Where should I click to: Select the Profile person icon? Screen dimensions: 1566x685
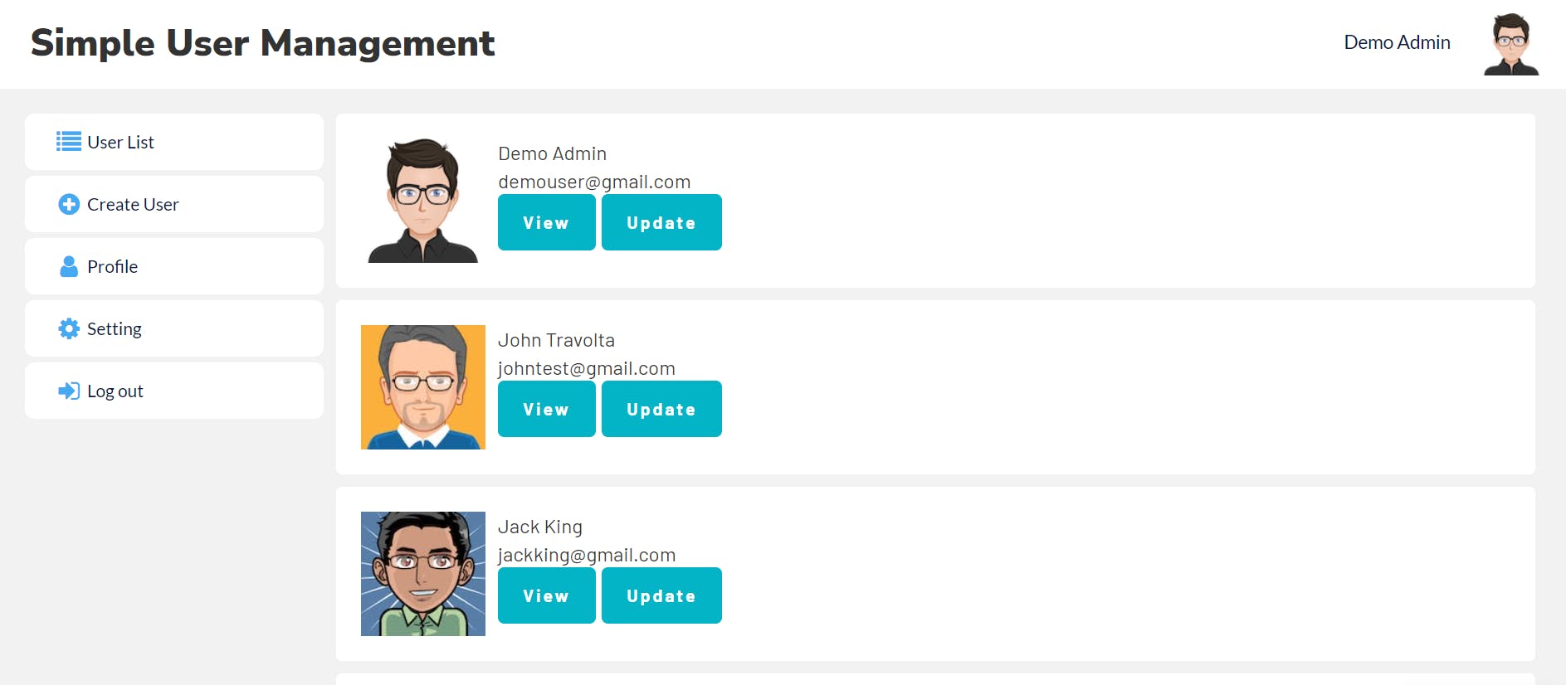tap(69, 266)
